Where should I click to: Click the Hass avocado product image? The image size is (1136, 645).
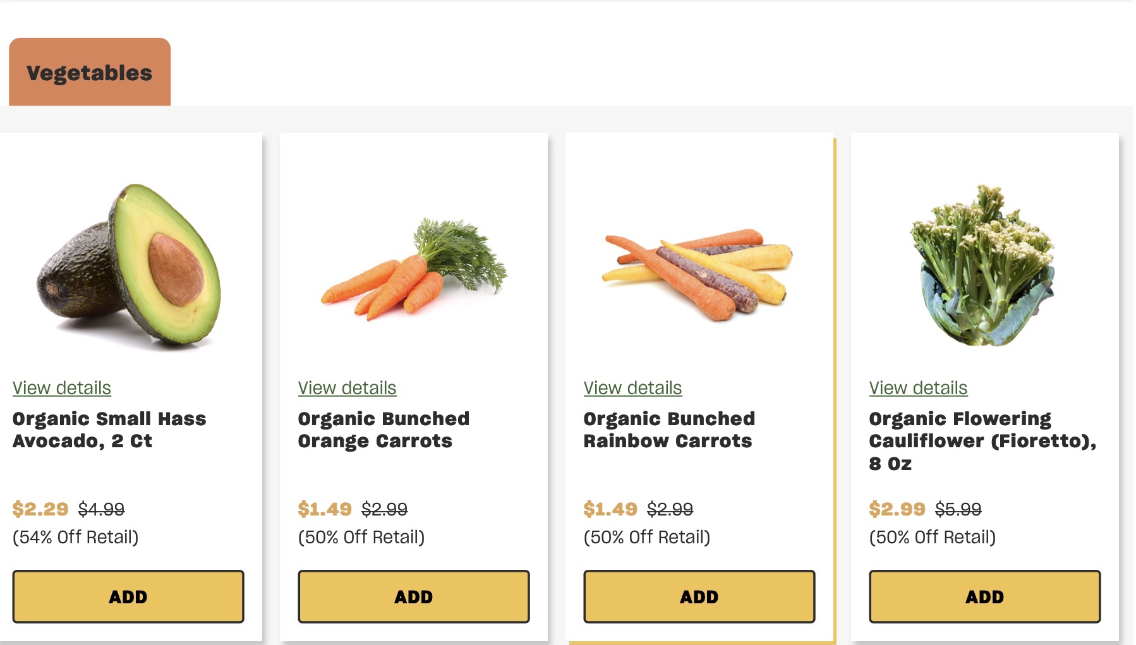click(130, 265)
